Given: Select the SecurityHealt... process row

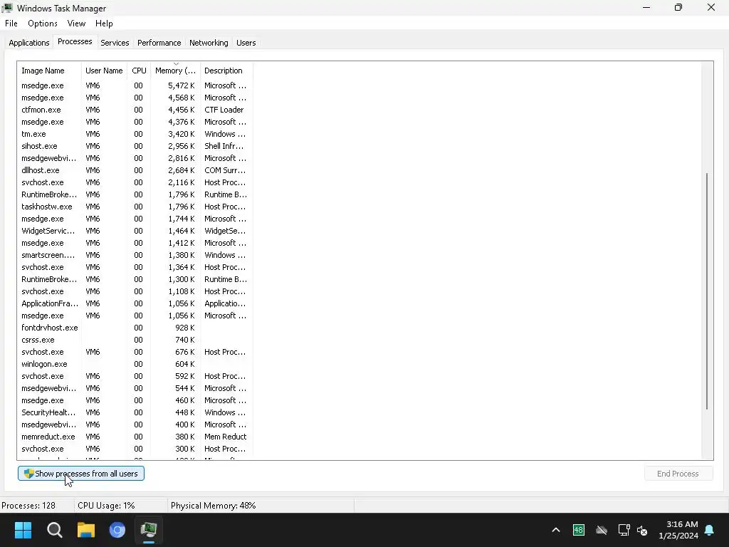Looking at the screenshot, I should coord(135,412).
